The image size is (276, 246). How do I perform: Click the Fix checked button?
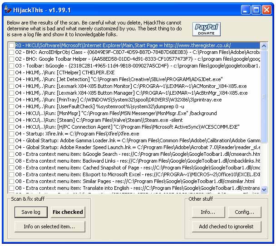coord(68,212)
